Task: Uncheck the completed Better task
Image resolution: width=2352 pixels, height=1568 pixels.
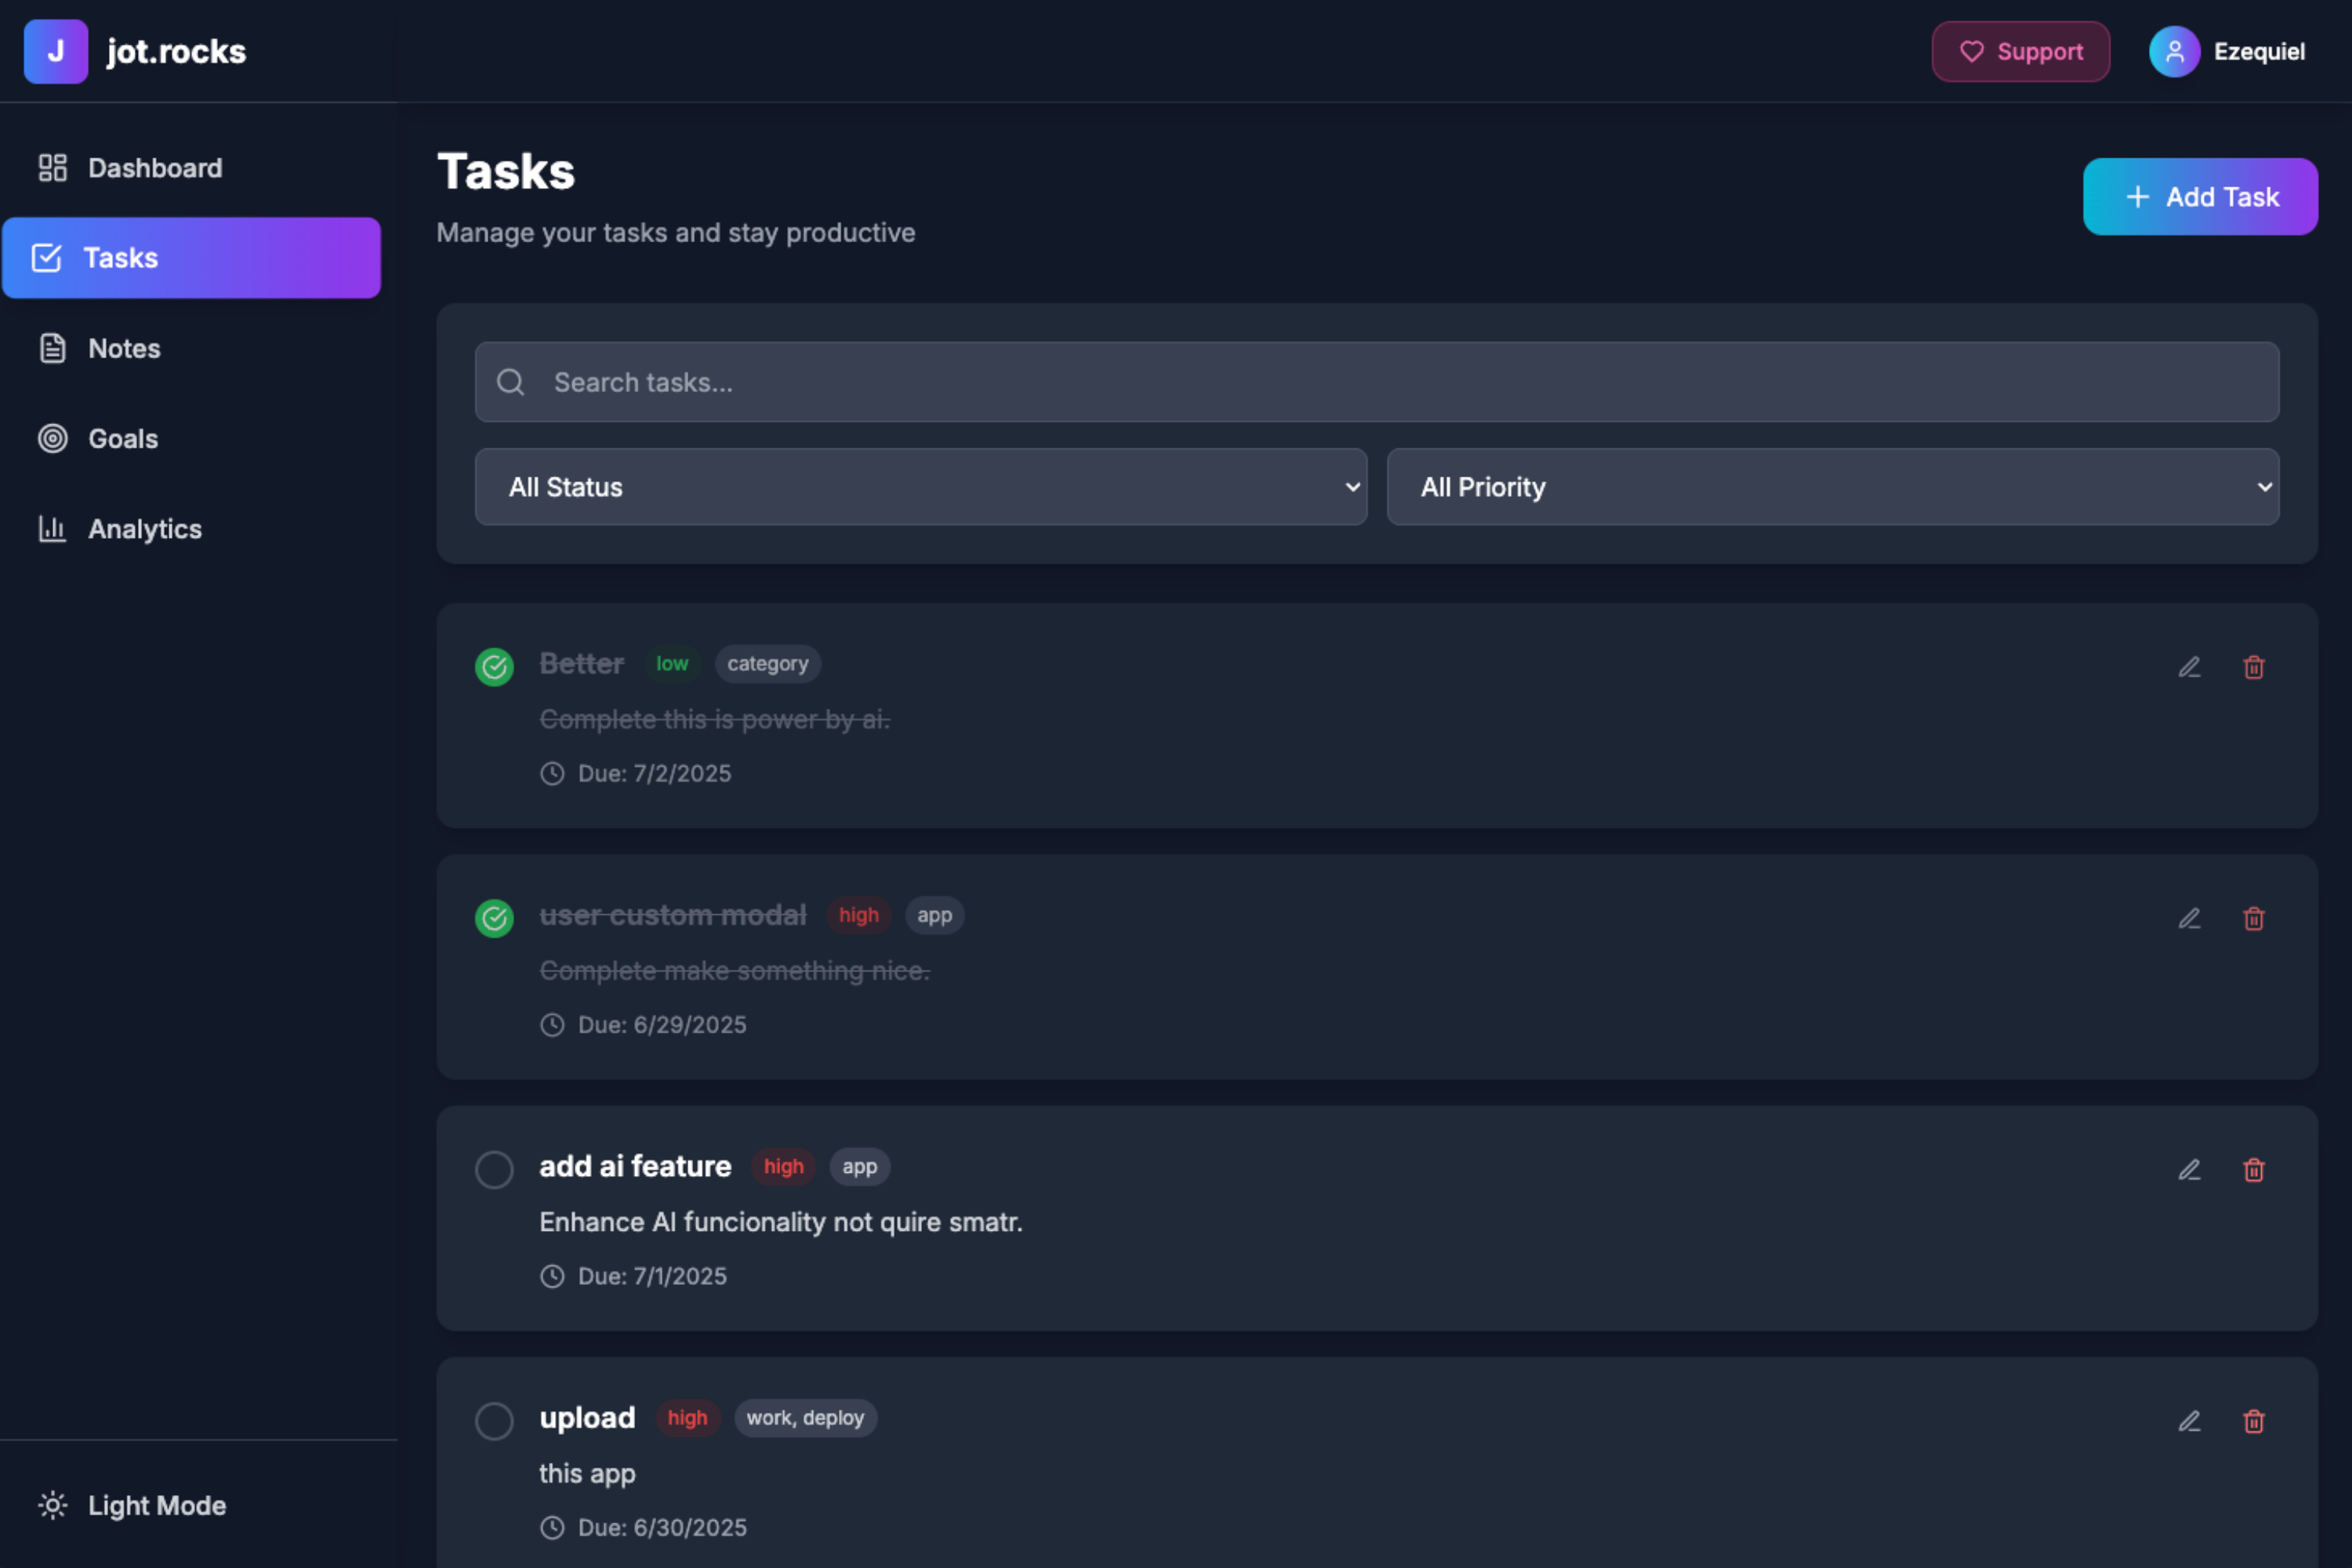Action: coord(494,667)
